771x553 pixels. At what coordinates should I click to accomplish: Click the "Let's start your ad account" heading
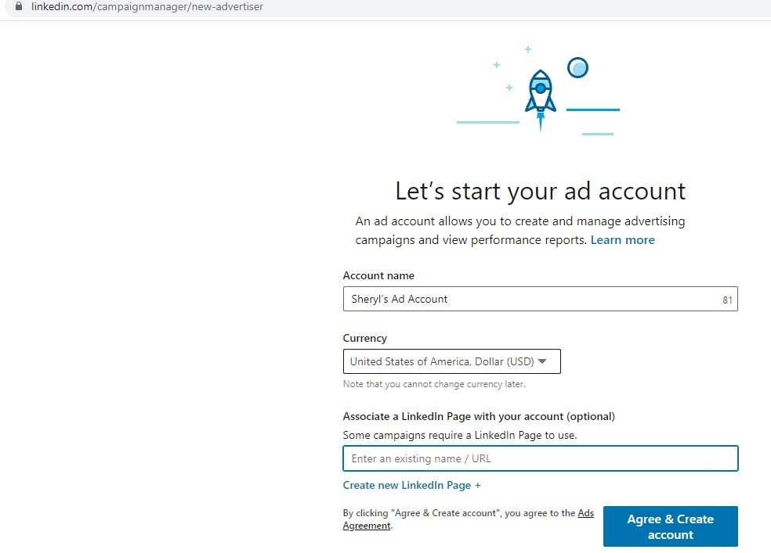540,191
